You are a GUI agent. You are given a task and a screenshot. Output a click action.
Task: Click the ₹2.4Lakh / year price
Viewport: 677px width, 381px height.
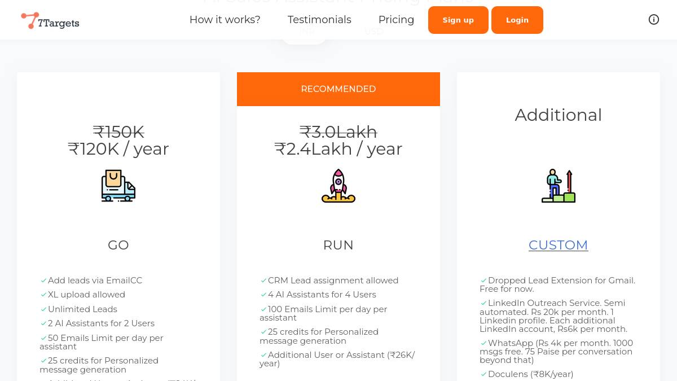tap(338, 149)
